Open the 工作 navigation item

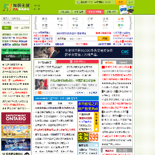pyautogui.click(x=60, y=26)
